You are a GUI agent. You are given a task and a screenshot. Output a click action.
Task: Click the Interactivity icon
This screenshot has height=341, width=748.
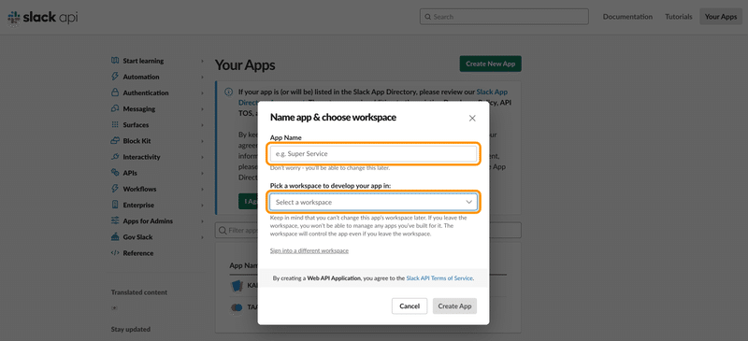114,157
